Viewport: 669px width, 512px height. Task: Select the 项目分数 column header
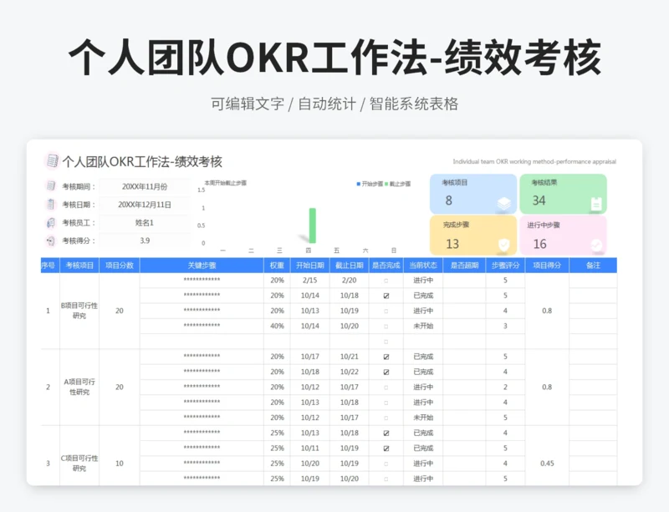120,265
